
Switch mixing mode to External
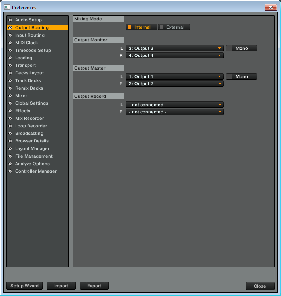click(x=174, y=27)
